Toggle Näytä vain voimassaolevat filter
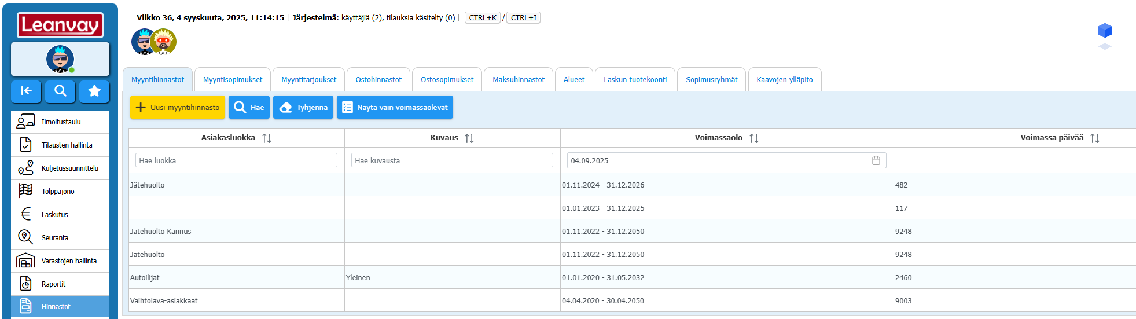 click(395, 108)
